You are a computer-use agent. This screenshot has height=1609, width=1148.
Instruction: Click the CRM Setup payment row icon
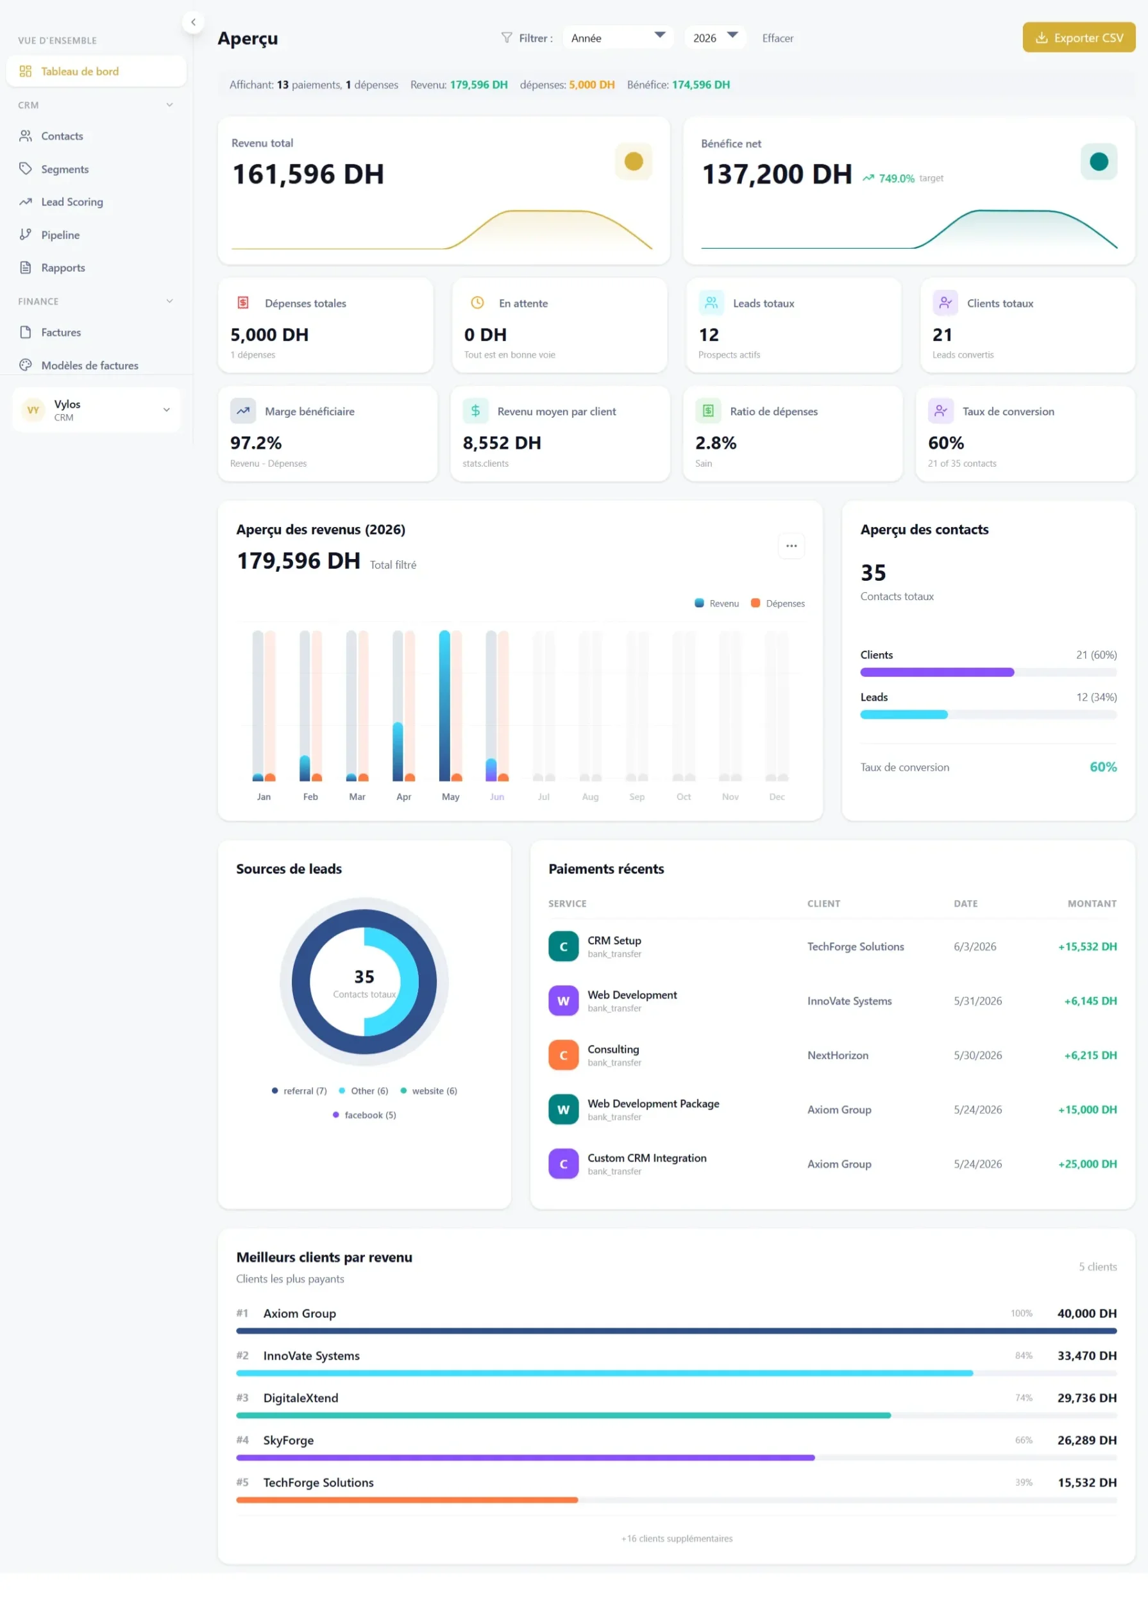click(x=563, y=947)
